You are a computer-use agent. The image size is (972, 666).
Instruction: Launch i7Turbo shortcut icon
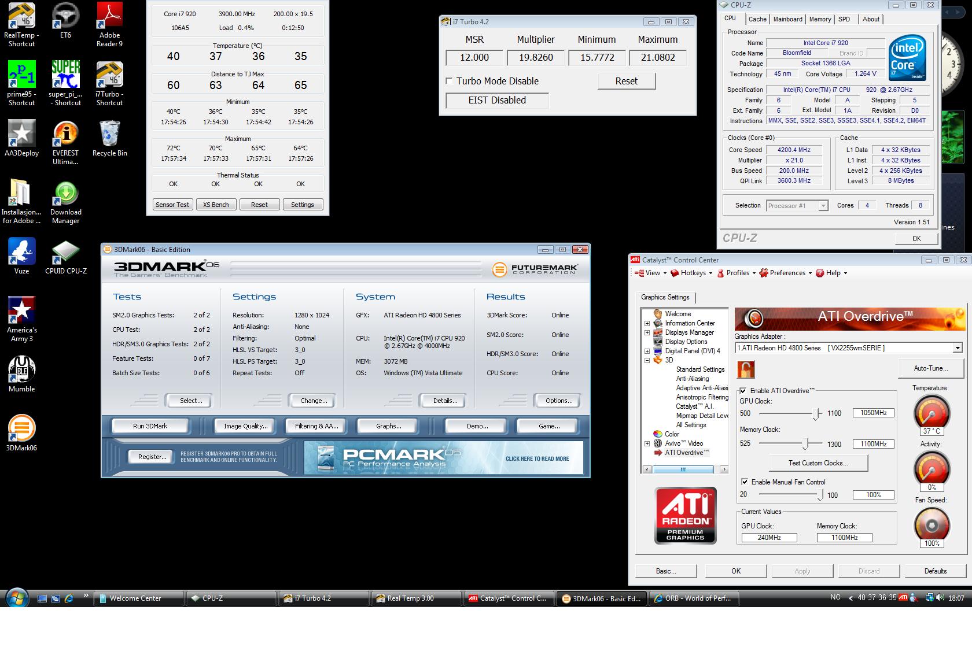109,83
